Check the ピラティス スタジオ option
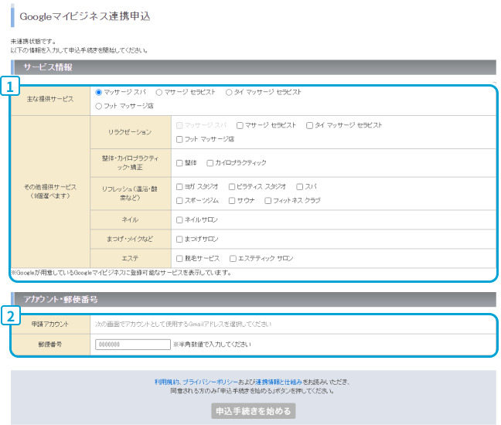Viewport: 501px width, 425px height. pyautogui.click(x=232, y=187)
